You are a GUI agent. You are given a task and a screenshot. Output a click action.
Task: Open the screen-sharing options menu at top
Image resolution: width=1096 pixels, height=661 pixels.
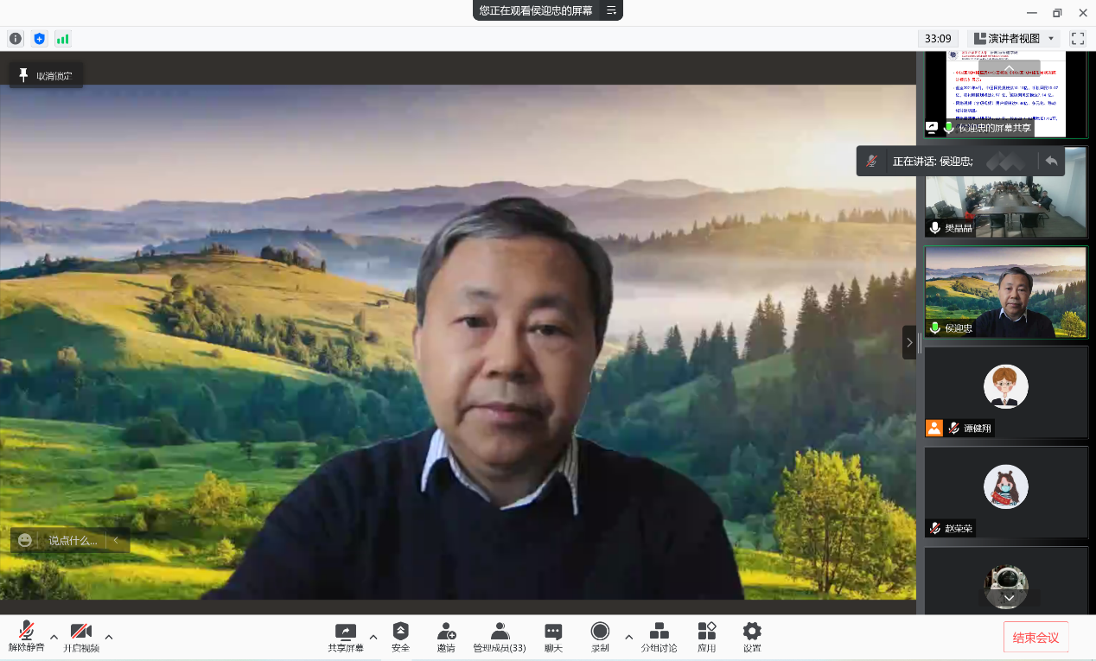(x=611, y=10)
